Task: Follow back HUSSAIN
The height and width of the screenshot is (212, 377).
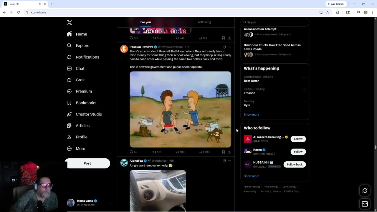Action: coord(295,164)
